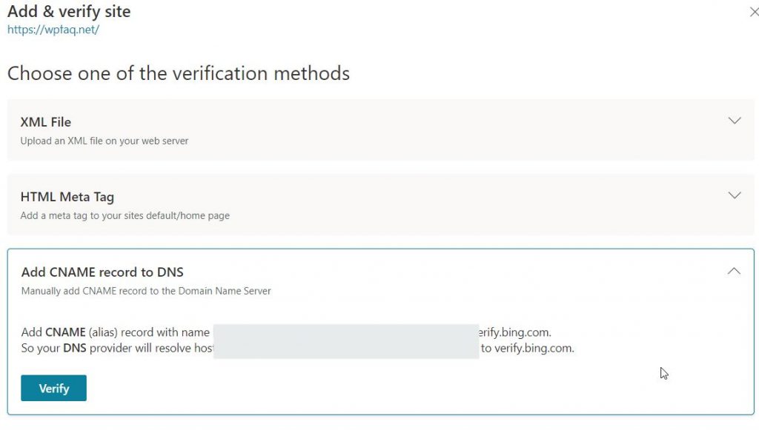This screenshot has height=430, width=759.
Task: Click the meta tag instruction text
Action: (x=125, y=215)
